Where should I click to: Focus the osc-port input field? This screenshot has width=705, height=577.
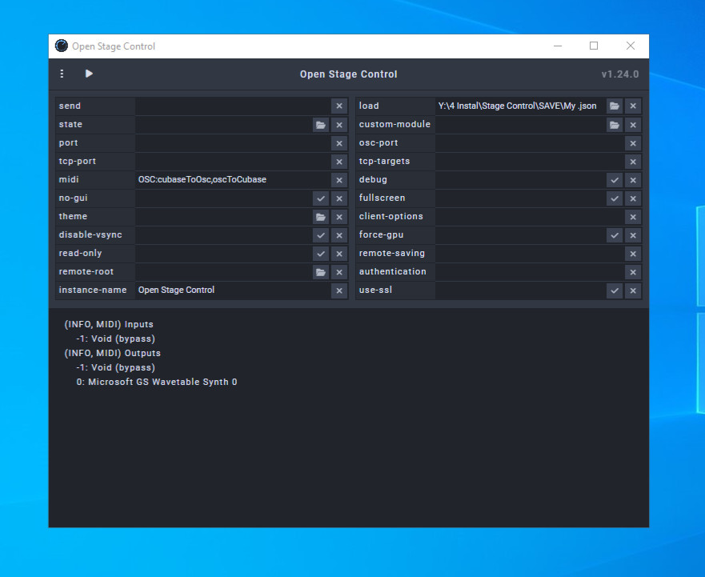pos(529,143)
